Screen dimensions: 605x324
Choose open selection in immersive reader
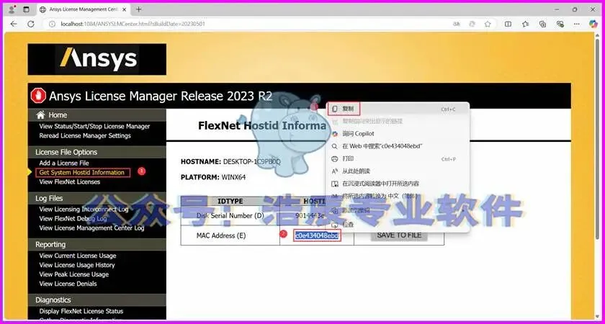click(x=398, y=183)
